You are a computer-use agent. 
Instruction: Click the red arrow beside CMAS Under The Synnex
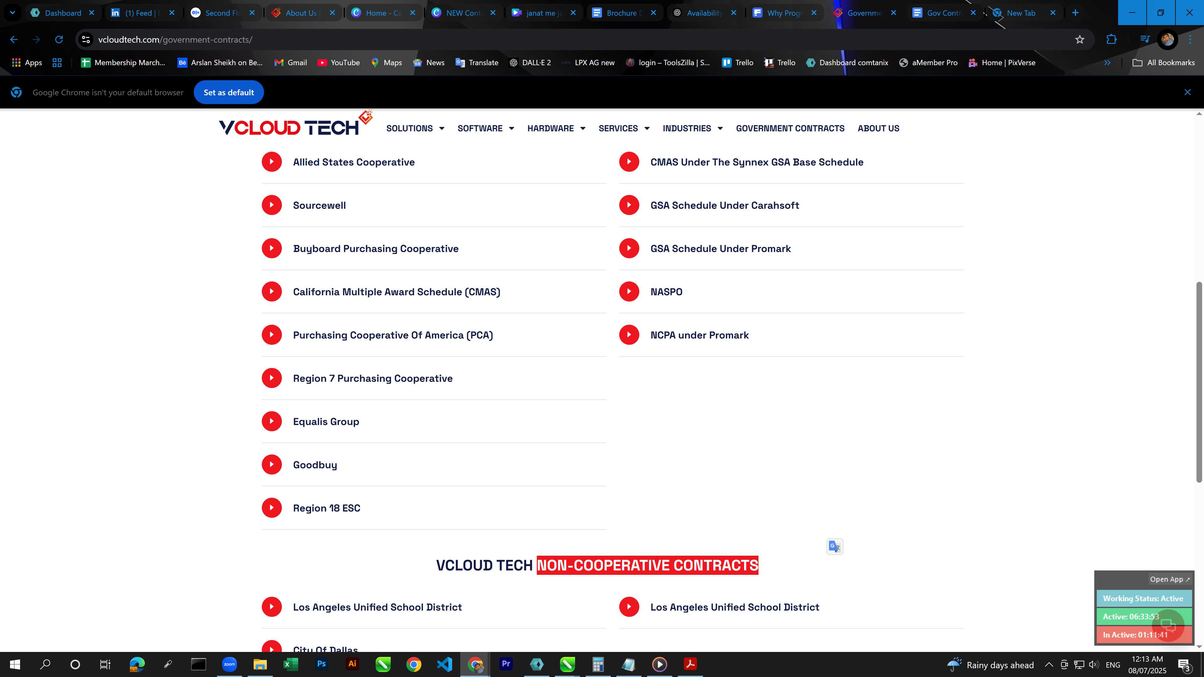[x=629, y=162]
